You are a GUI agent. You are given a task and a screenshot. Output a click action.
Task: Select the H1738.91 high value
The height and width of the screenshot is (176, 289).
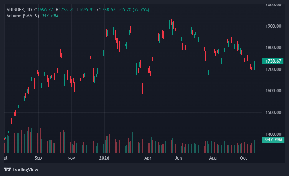click(65, 10)
